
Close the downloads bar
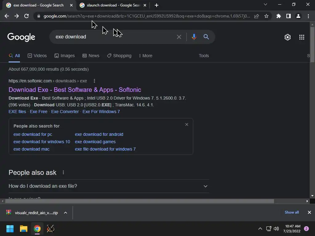tap(309, 212)
